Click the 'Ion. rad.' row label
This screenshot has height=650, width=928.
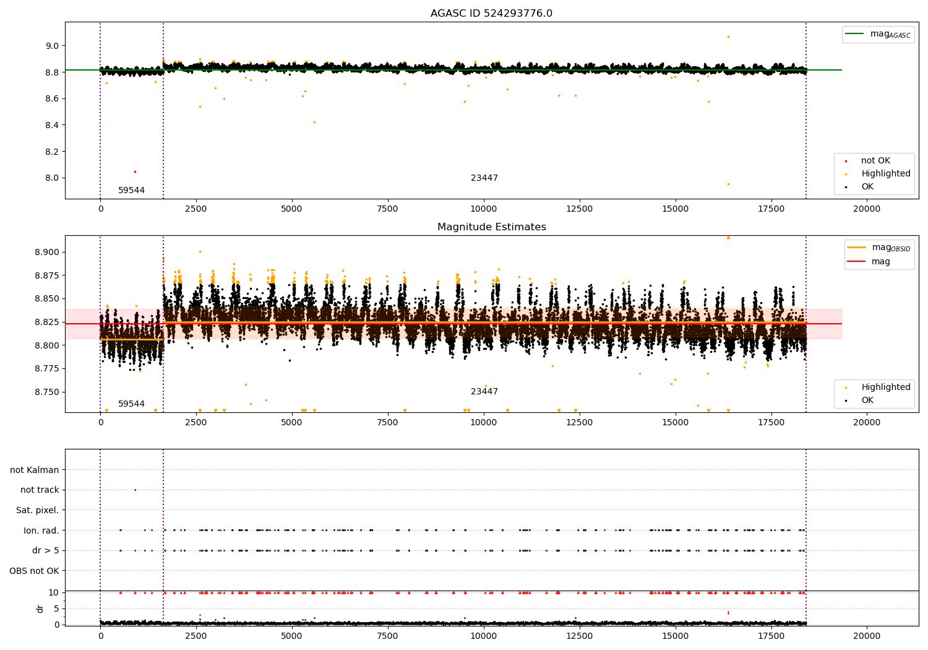tap(41, 531)
